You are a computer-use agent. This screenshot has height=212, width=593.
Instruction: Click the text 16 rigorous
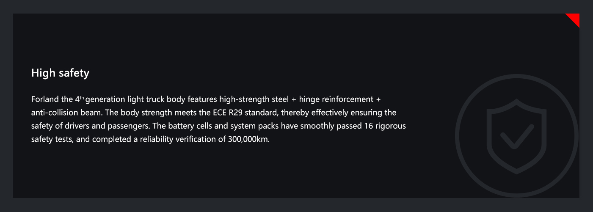click(x=385, y=127)
